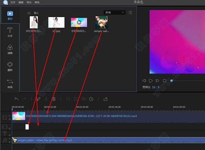Open the 文件 menu
The image size is (205, 150).
[13, 2]
